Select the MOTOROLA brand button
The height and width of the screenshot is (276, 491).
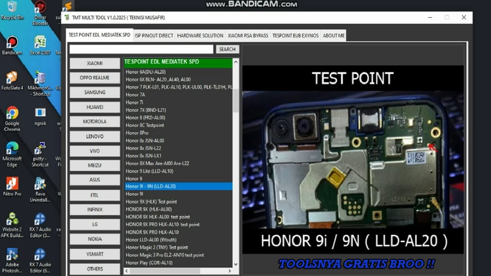coord(95,122)
